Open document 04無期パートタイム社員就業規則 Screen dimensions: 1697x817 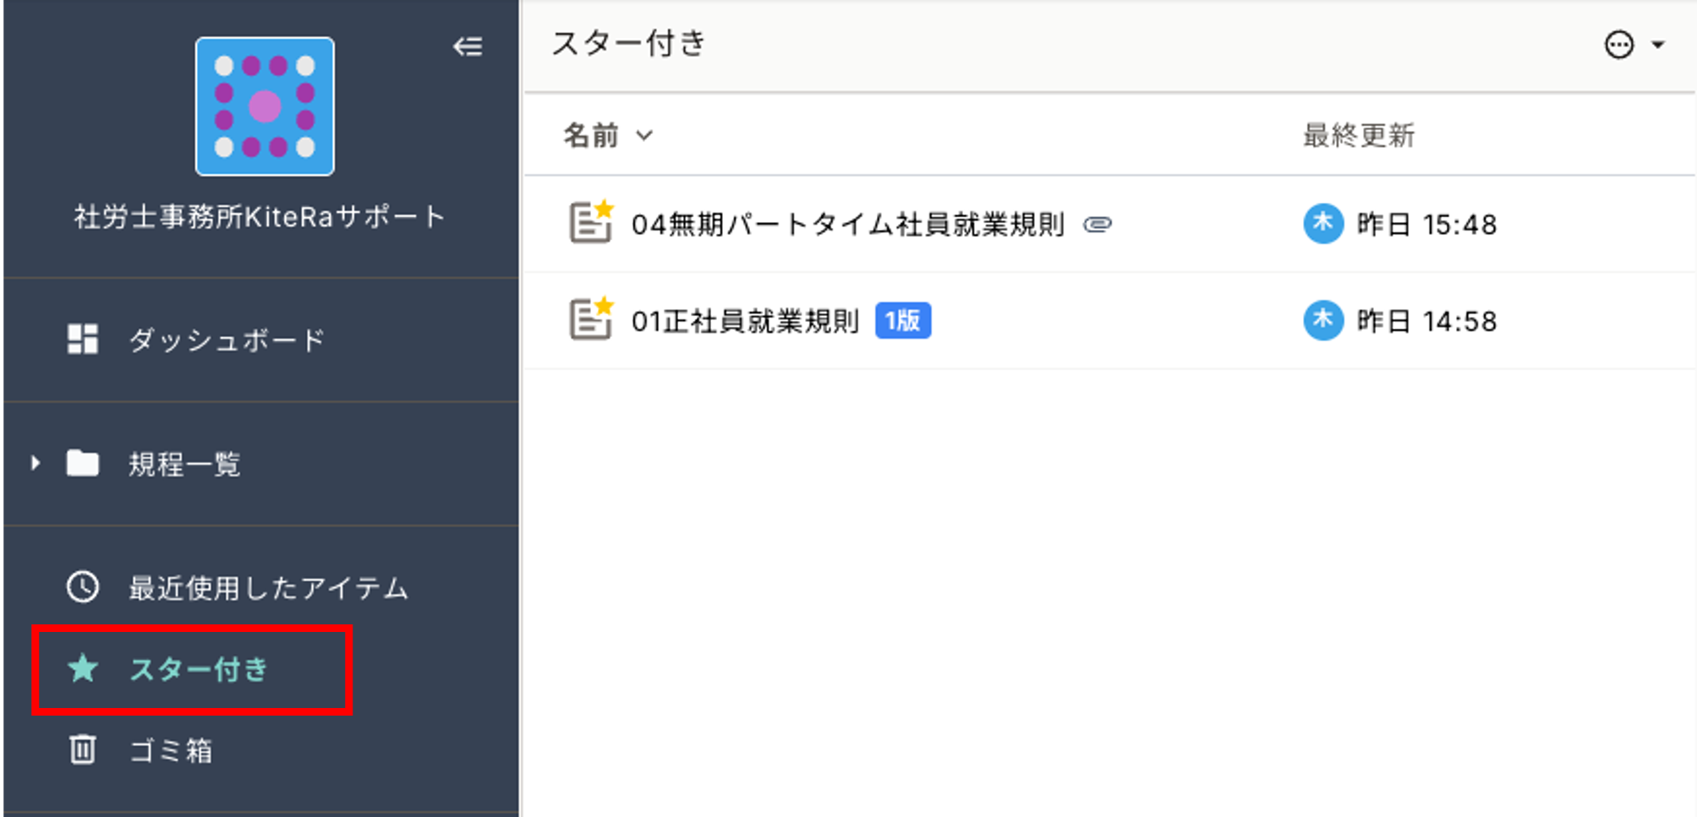[x=847, y=225]
